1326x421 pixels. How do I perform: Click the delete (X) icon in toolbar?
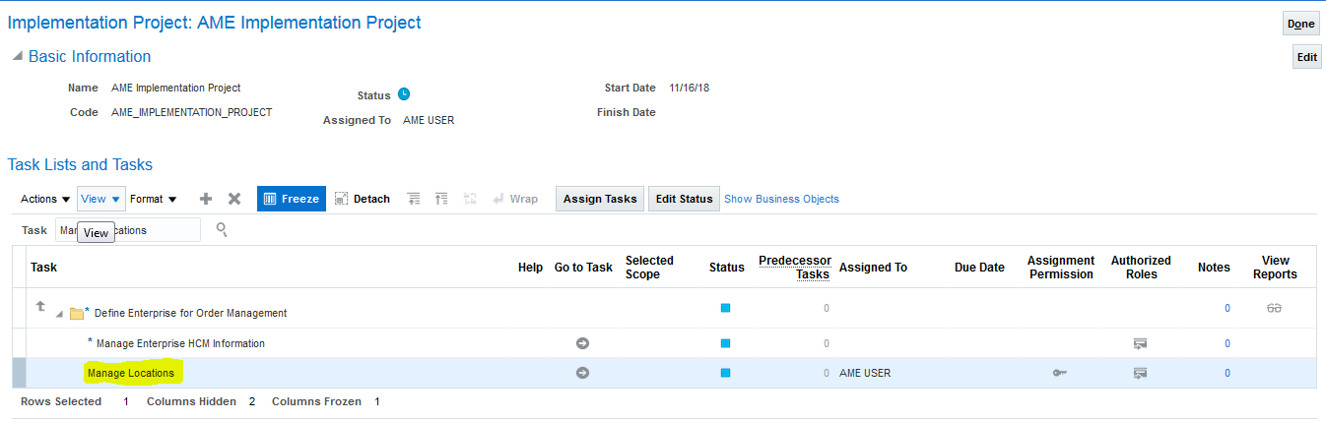click(234, 199)
